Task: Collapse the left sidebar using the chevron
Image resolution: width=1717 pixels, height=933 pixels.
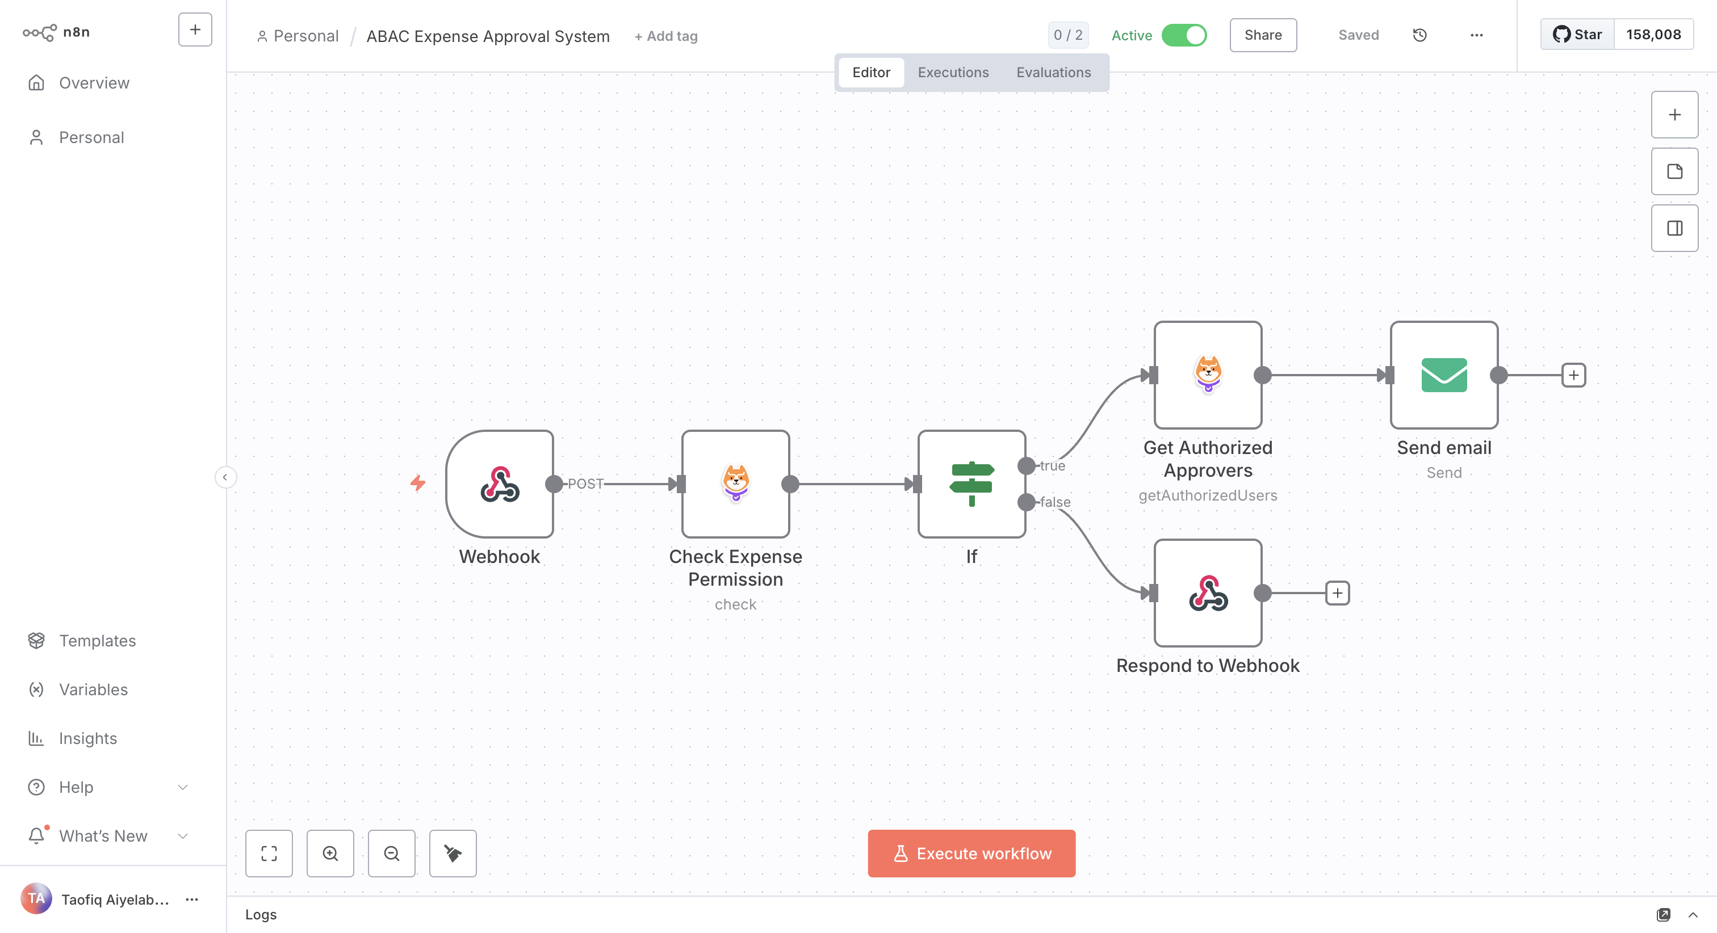Action: tap(226, 477)
